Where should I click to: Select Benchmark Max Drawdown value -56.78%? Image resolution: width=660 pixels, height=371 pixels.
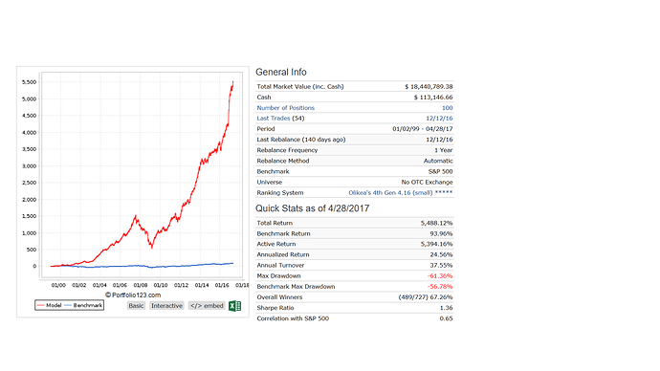pyautogui.click(x=440, y=287)
